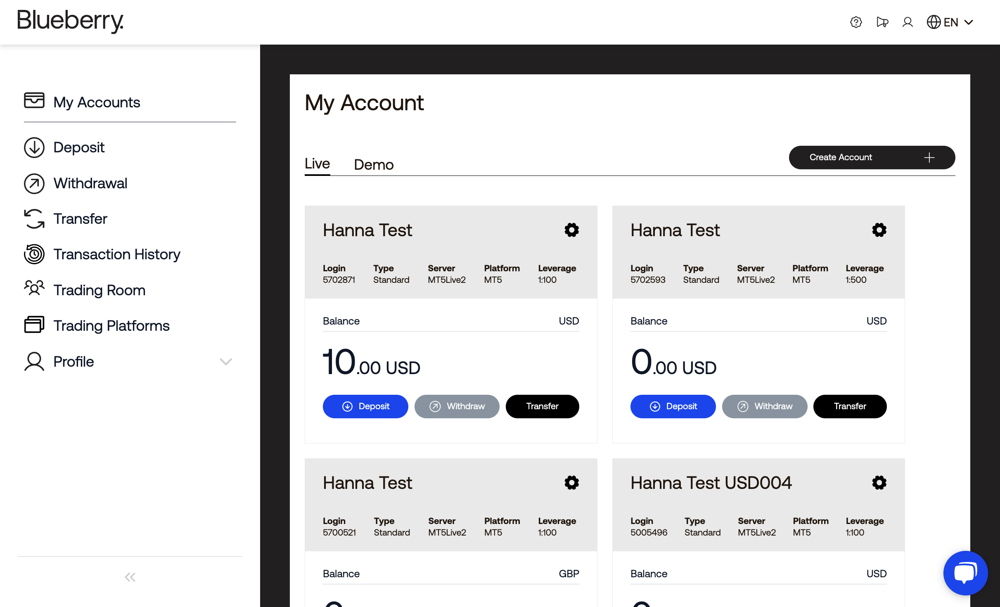
Task: Click Deposit on account 5702593
Action: (x=673, y=406)
